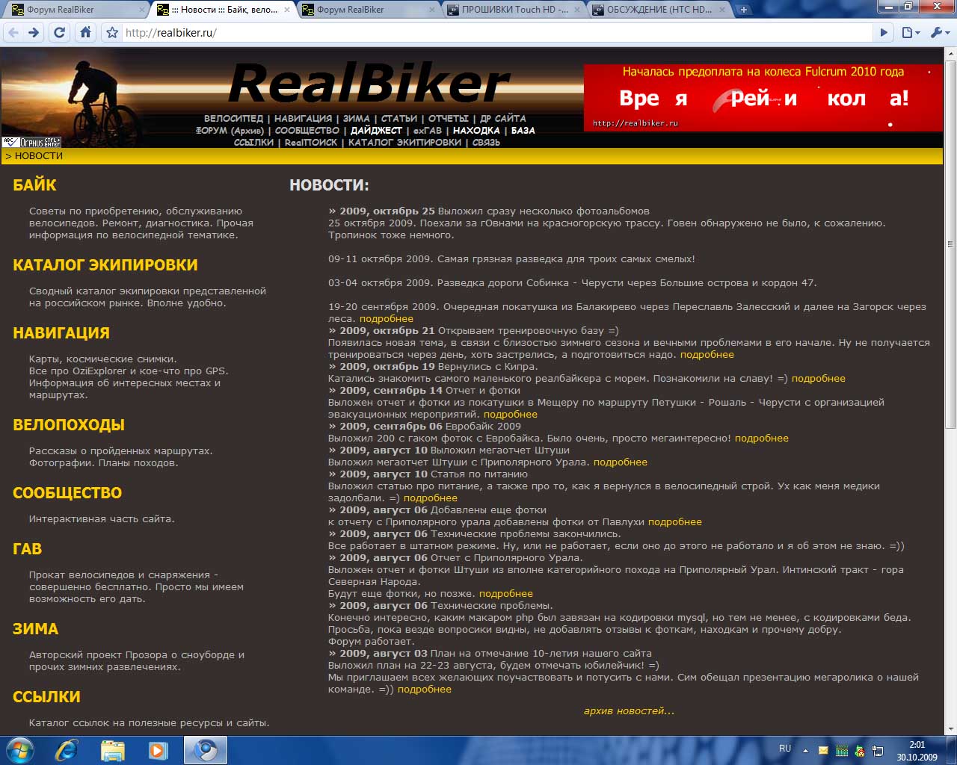
Task: Open Windows Media Player from the taskbar
Action: (x=158, y=749)
